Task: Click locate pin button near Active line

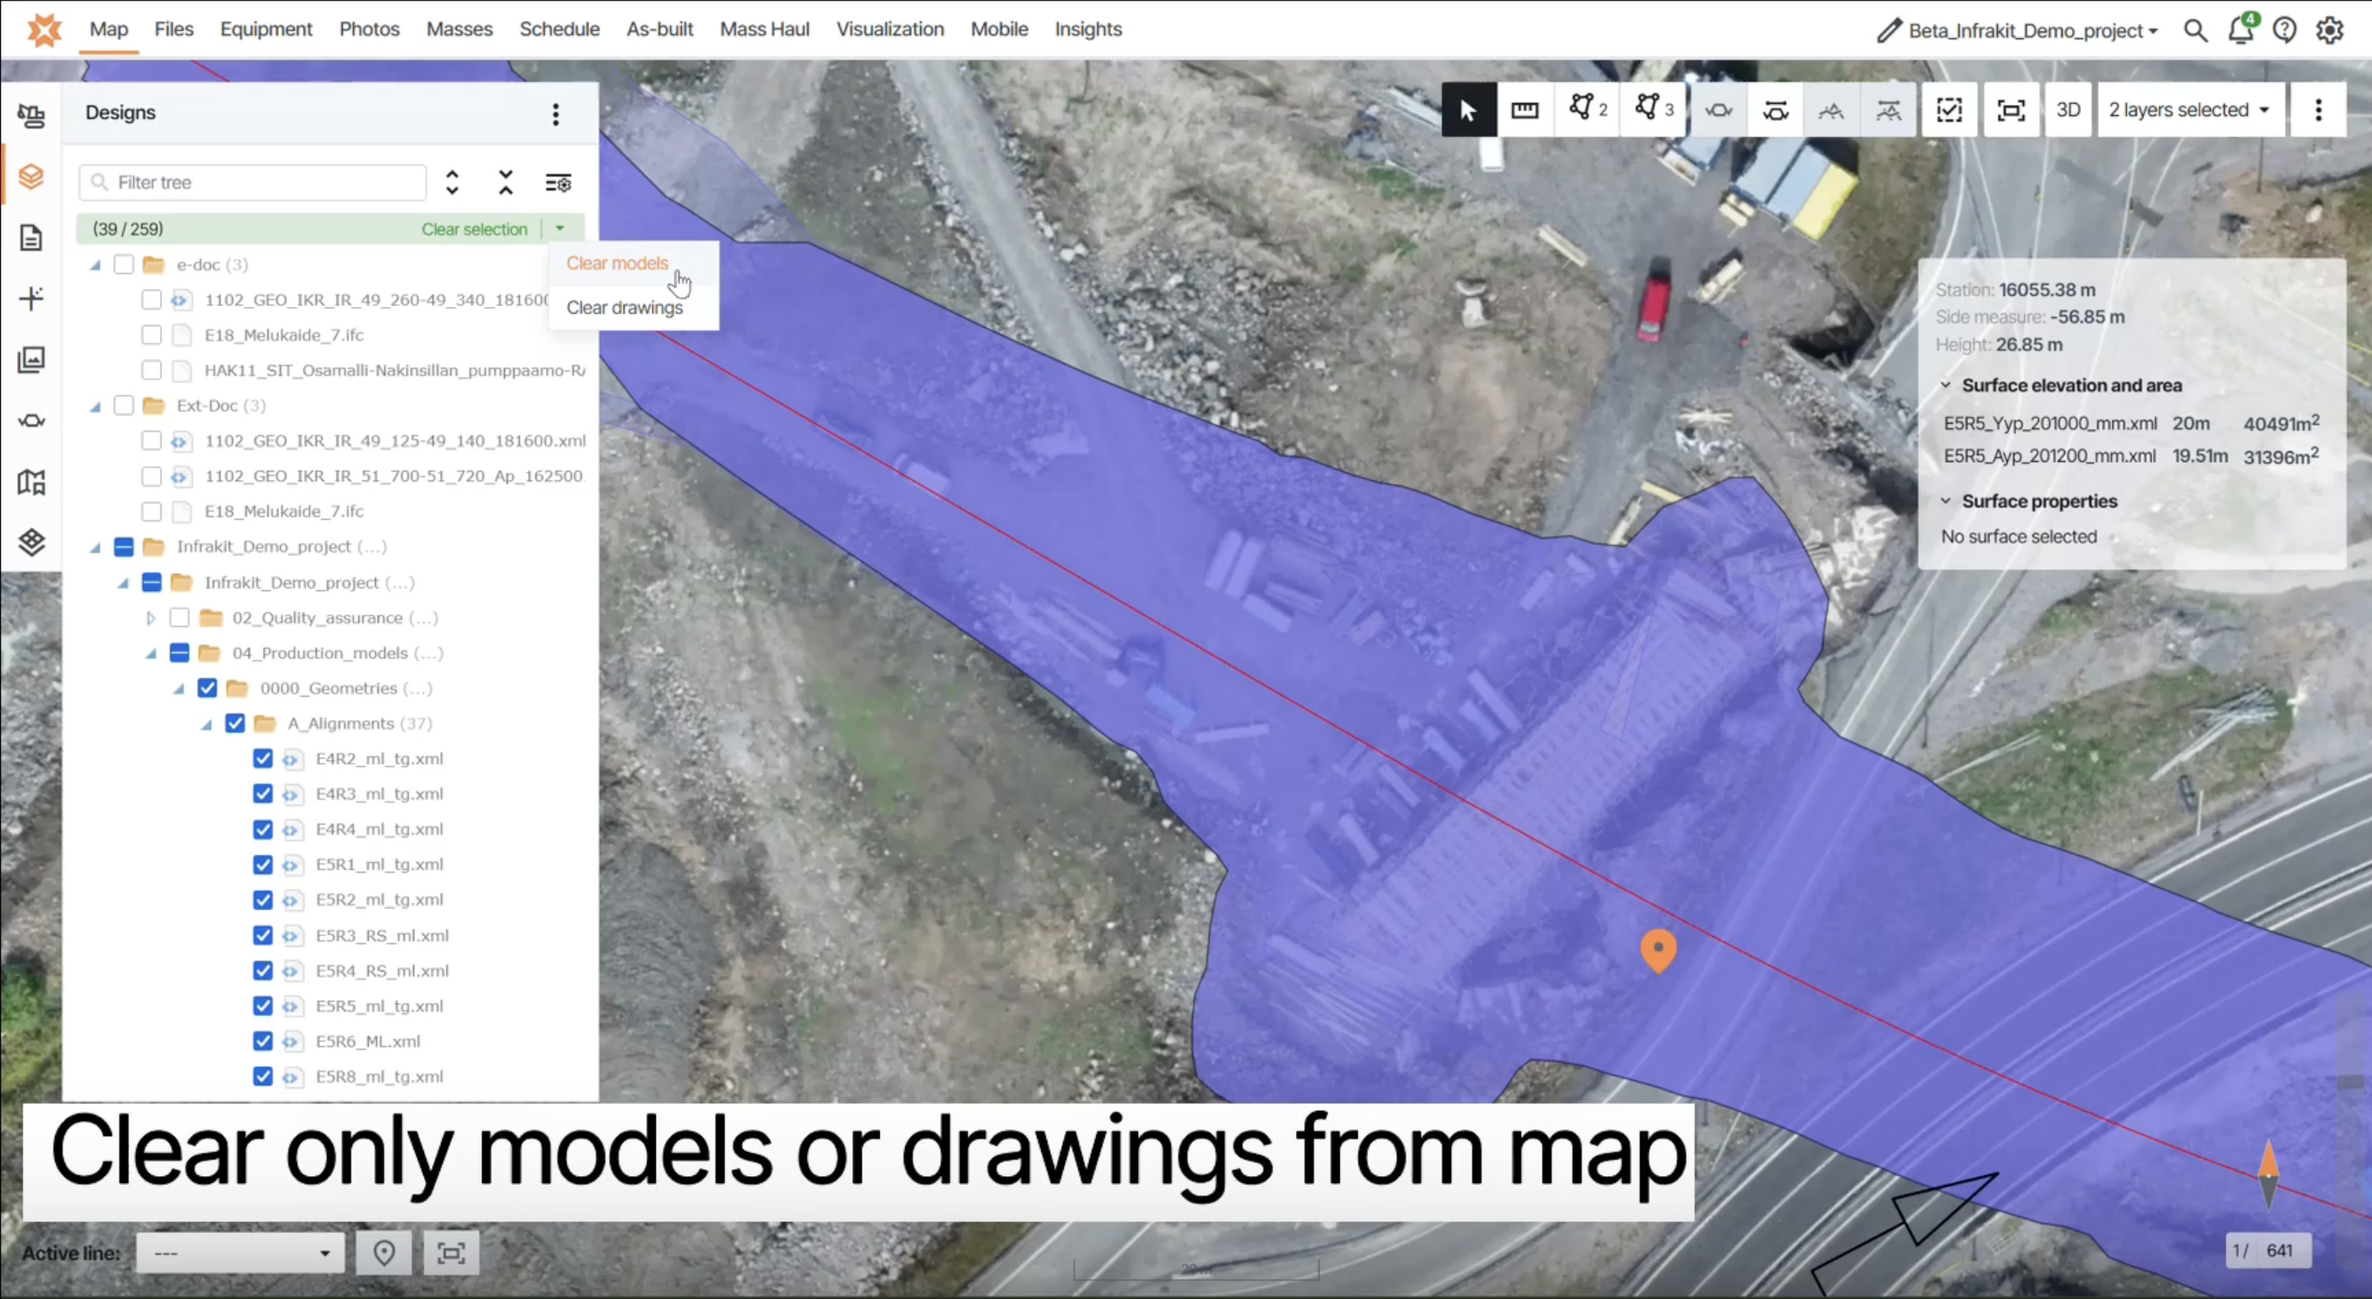Action: [384, 1253]
